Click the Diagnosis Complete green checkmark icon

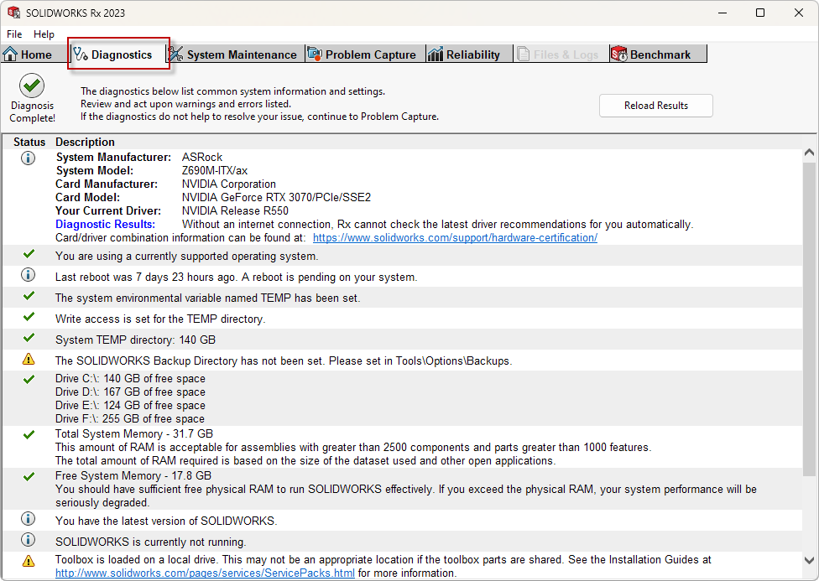(32, 86)
